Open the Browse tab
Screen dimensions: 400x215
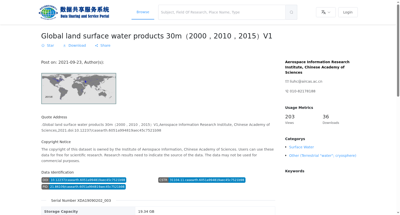pos(143,12)
